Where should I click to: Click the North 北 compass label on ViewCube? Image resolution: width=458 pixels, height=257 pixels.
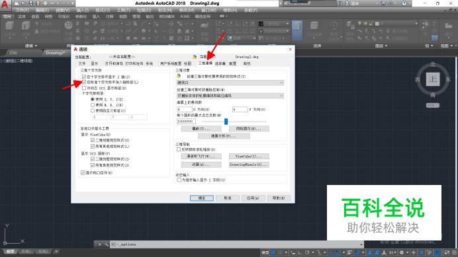[x=433, y=64]
